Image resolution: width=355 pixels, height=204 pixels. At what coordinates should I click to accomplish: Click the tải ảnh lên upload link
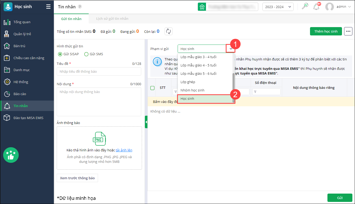point(124,150)
